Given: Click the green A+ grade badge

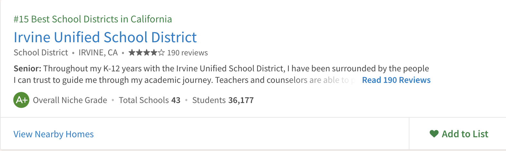Looking at the screenshot, I should pyautogui.click(x=21, y=100).
